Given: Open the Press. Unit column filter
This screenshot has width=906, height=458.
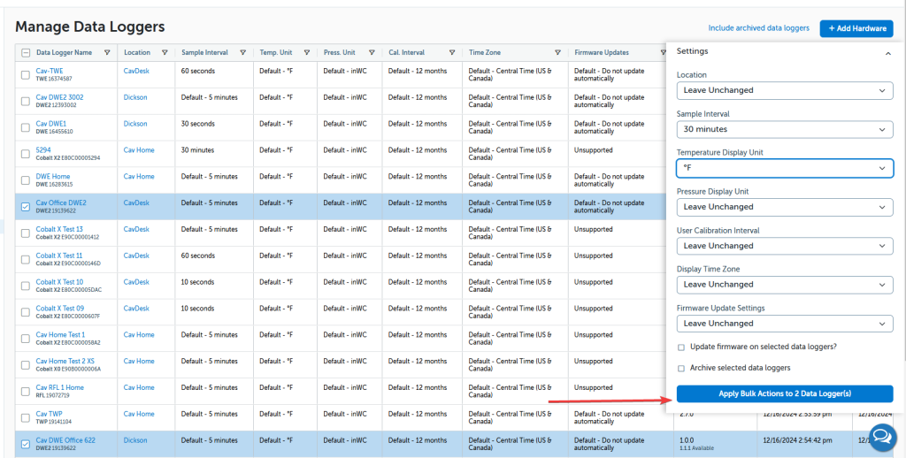Looking at the screenshot, I should click(372, 53).
